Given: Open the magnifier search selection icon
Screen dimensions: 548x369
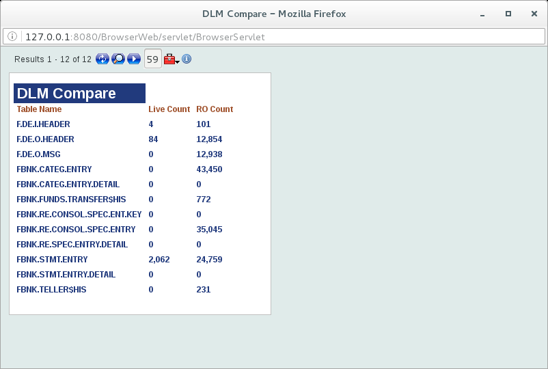Looking at the screenshot, I should tap(118, 59).
